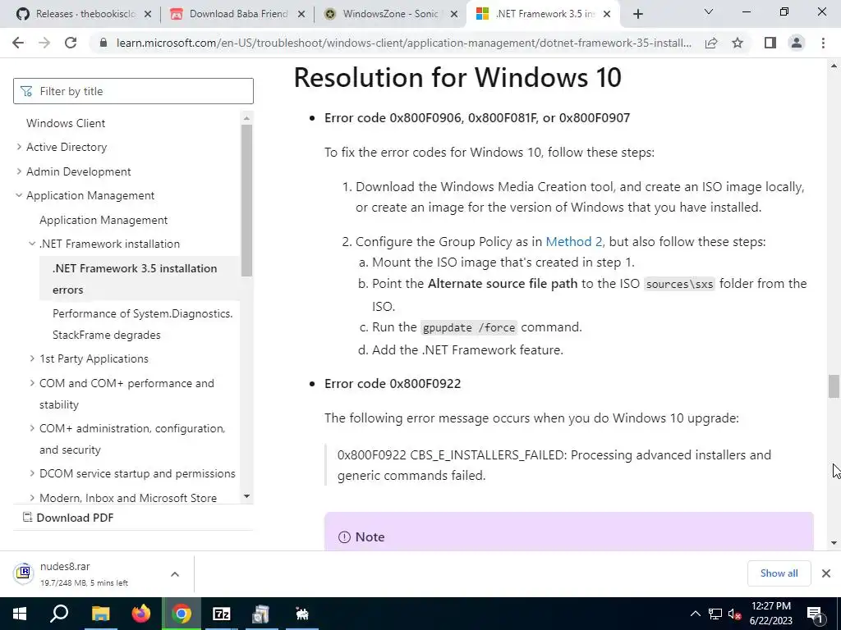Follow the Method 2 link
This screenshot has height=630, width=841.
(574, 242)
